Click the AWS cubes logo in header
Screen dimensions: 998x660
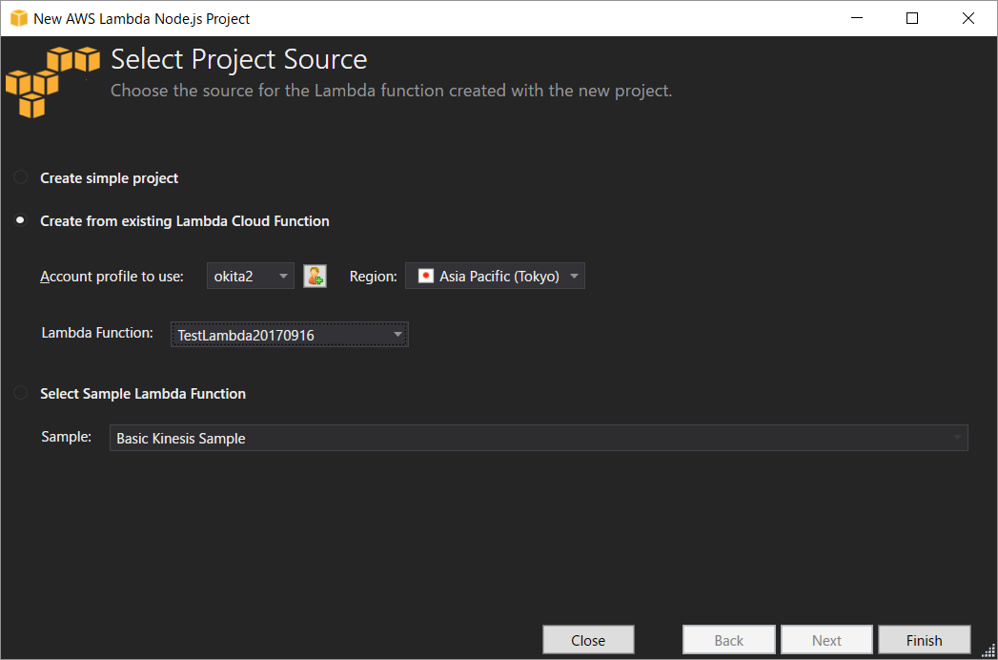52,81
